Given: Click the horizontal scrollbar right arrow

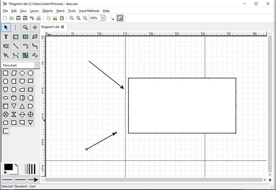Looking at the screenshot, I should point(265,180).
